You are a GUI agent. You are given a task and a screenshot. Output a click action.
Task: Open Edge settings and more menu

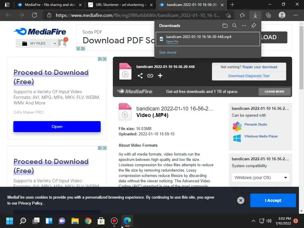pos(295,15)
